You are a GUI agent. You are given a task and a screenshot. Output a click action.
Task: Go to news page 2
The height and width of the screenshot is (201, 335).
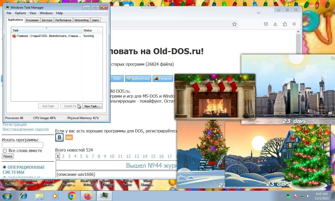(63, 156)
